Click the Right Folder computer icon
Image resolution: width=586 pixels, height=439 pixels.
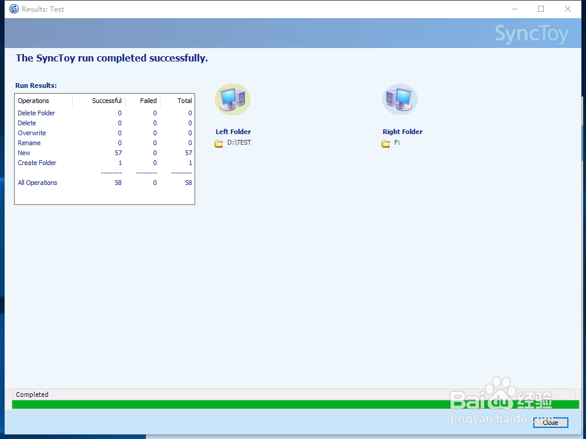(400, 100)
